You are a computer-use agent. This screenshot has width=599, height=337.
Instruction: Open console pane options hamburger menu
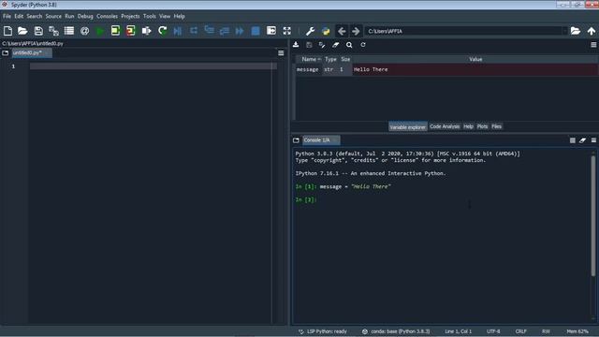[593, 140]
